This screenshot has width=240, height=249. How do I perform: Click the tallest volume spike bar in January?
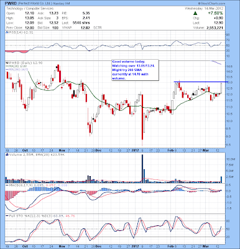pyautogui.click(x=142, y=169)
